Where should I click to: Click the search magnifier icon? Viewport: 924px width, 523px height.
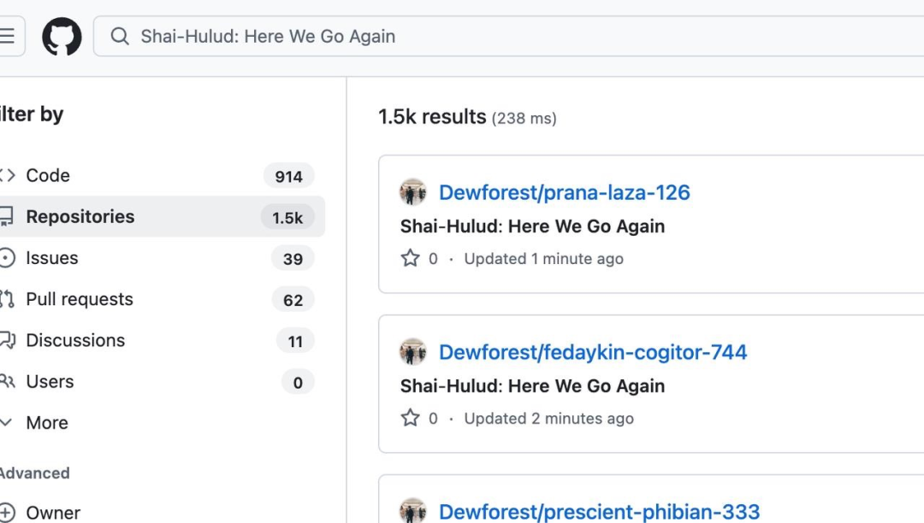coord(120,37)
